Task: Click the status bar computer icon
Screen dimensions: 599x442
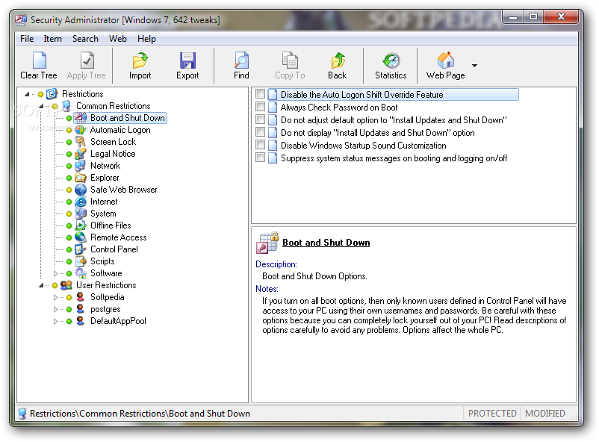Action: point(22,414)
